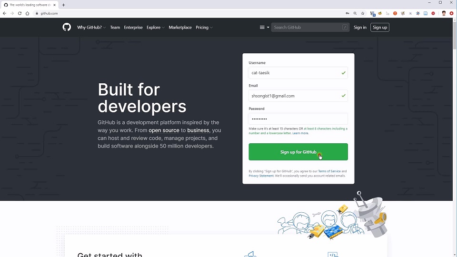This screenshot has height=257, width=457.
Task: Open the Enterprise page
Action: [x=133, y=28]
